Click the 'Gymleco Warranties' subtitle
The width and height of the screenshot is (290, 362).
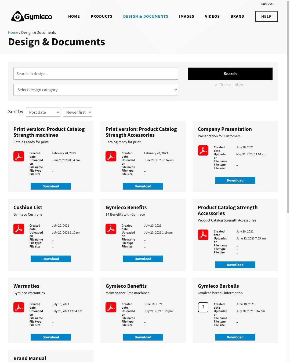tap(29, 293)
